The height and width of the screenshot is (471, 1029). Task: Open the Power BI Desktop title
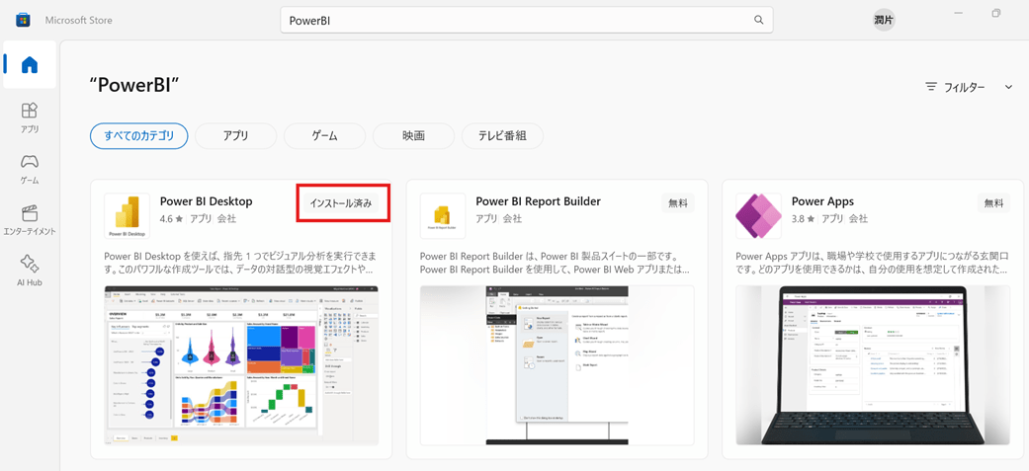[x=206, y=201]
